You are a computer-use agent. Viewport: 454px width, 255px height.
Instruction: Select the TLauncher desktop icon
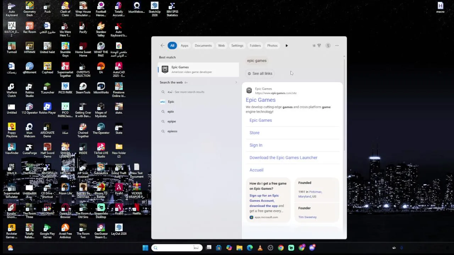click(x=48, y=89)
